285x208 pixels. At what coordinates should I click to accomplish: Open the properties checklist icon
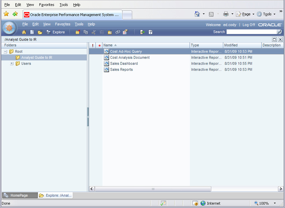coord(125,32)
